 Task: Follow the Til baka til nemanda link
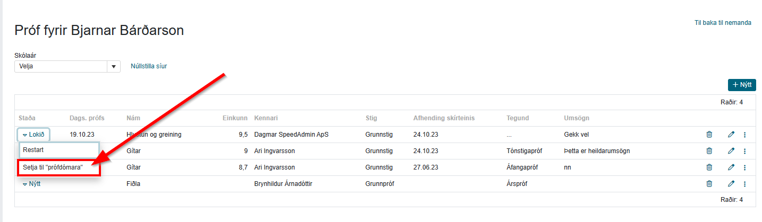[723, 23]
